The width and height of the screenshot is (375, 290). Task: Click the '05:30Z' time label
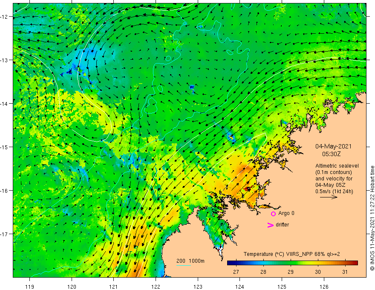pos(331,154)
